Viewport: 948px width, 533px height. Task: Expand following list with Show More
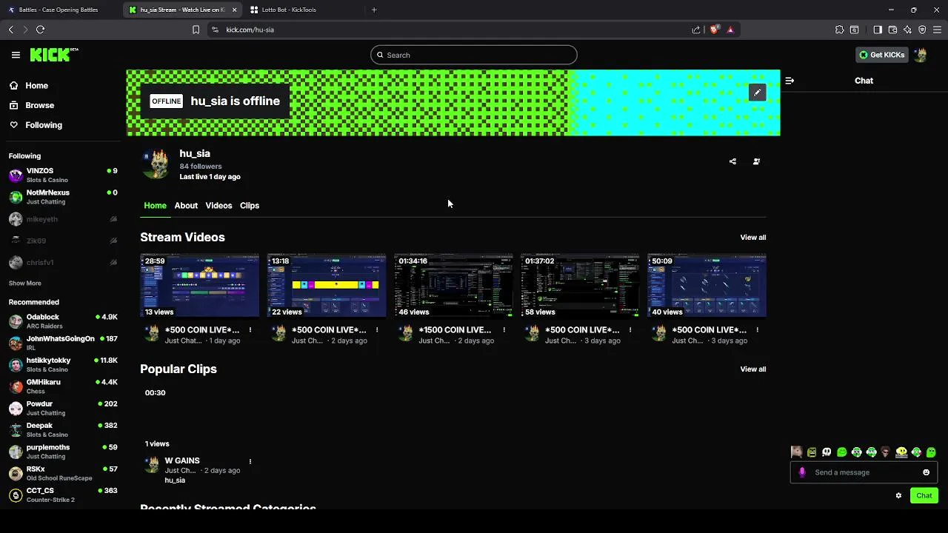coord(25,284)
